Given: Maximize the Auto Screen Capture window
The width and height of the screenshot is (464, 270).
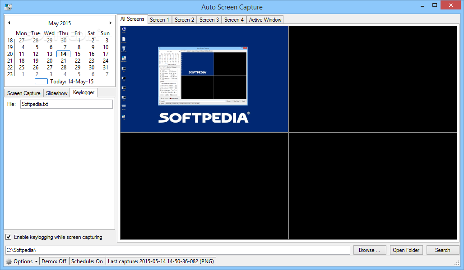Looking at the screenshot, I should pos(434,5).
